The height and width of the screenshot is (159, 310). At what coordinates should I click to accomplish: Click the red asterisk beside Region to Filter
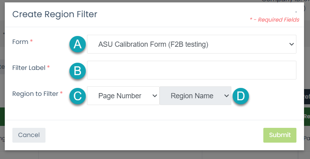[x=61, y=93]
